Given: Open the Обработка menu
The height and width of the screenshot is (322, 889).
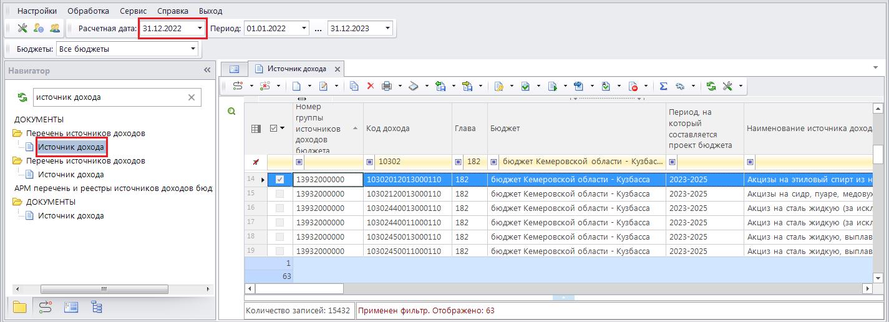Looking at the screenshot, I should [88, 11].
